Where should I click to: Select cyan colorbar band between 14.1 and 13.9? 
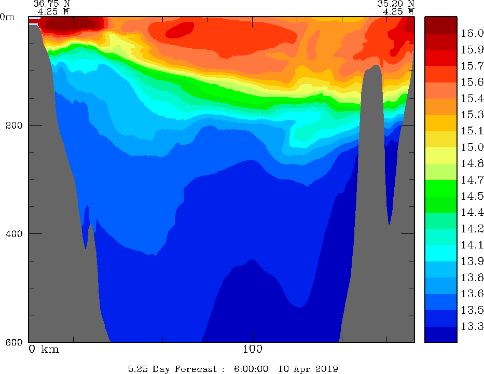440,253
